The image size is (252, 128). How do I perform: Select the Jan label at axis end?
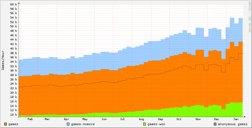pos(236,119)
